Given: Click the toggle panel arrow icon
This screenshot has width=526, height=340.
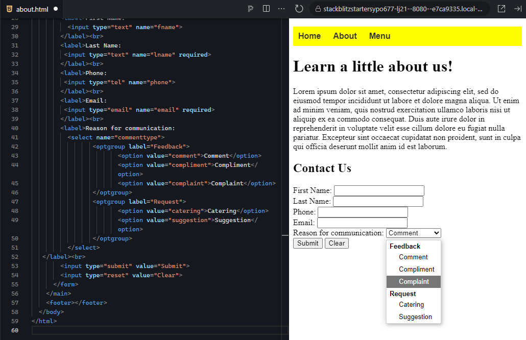Looking at the screenshot, I should pyautogui.click(x=519, y=9).
